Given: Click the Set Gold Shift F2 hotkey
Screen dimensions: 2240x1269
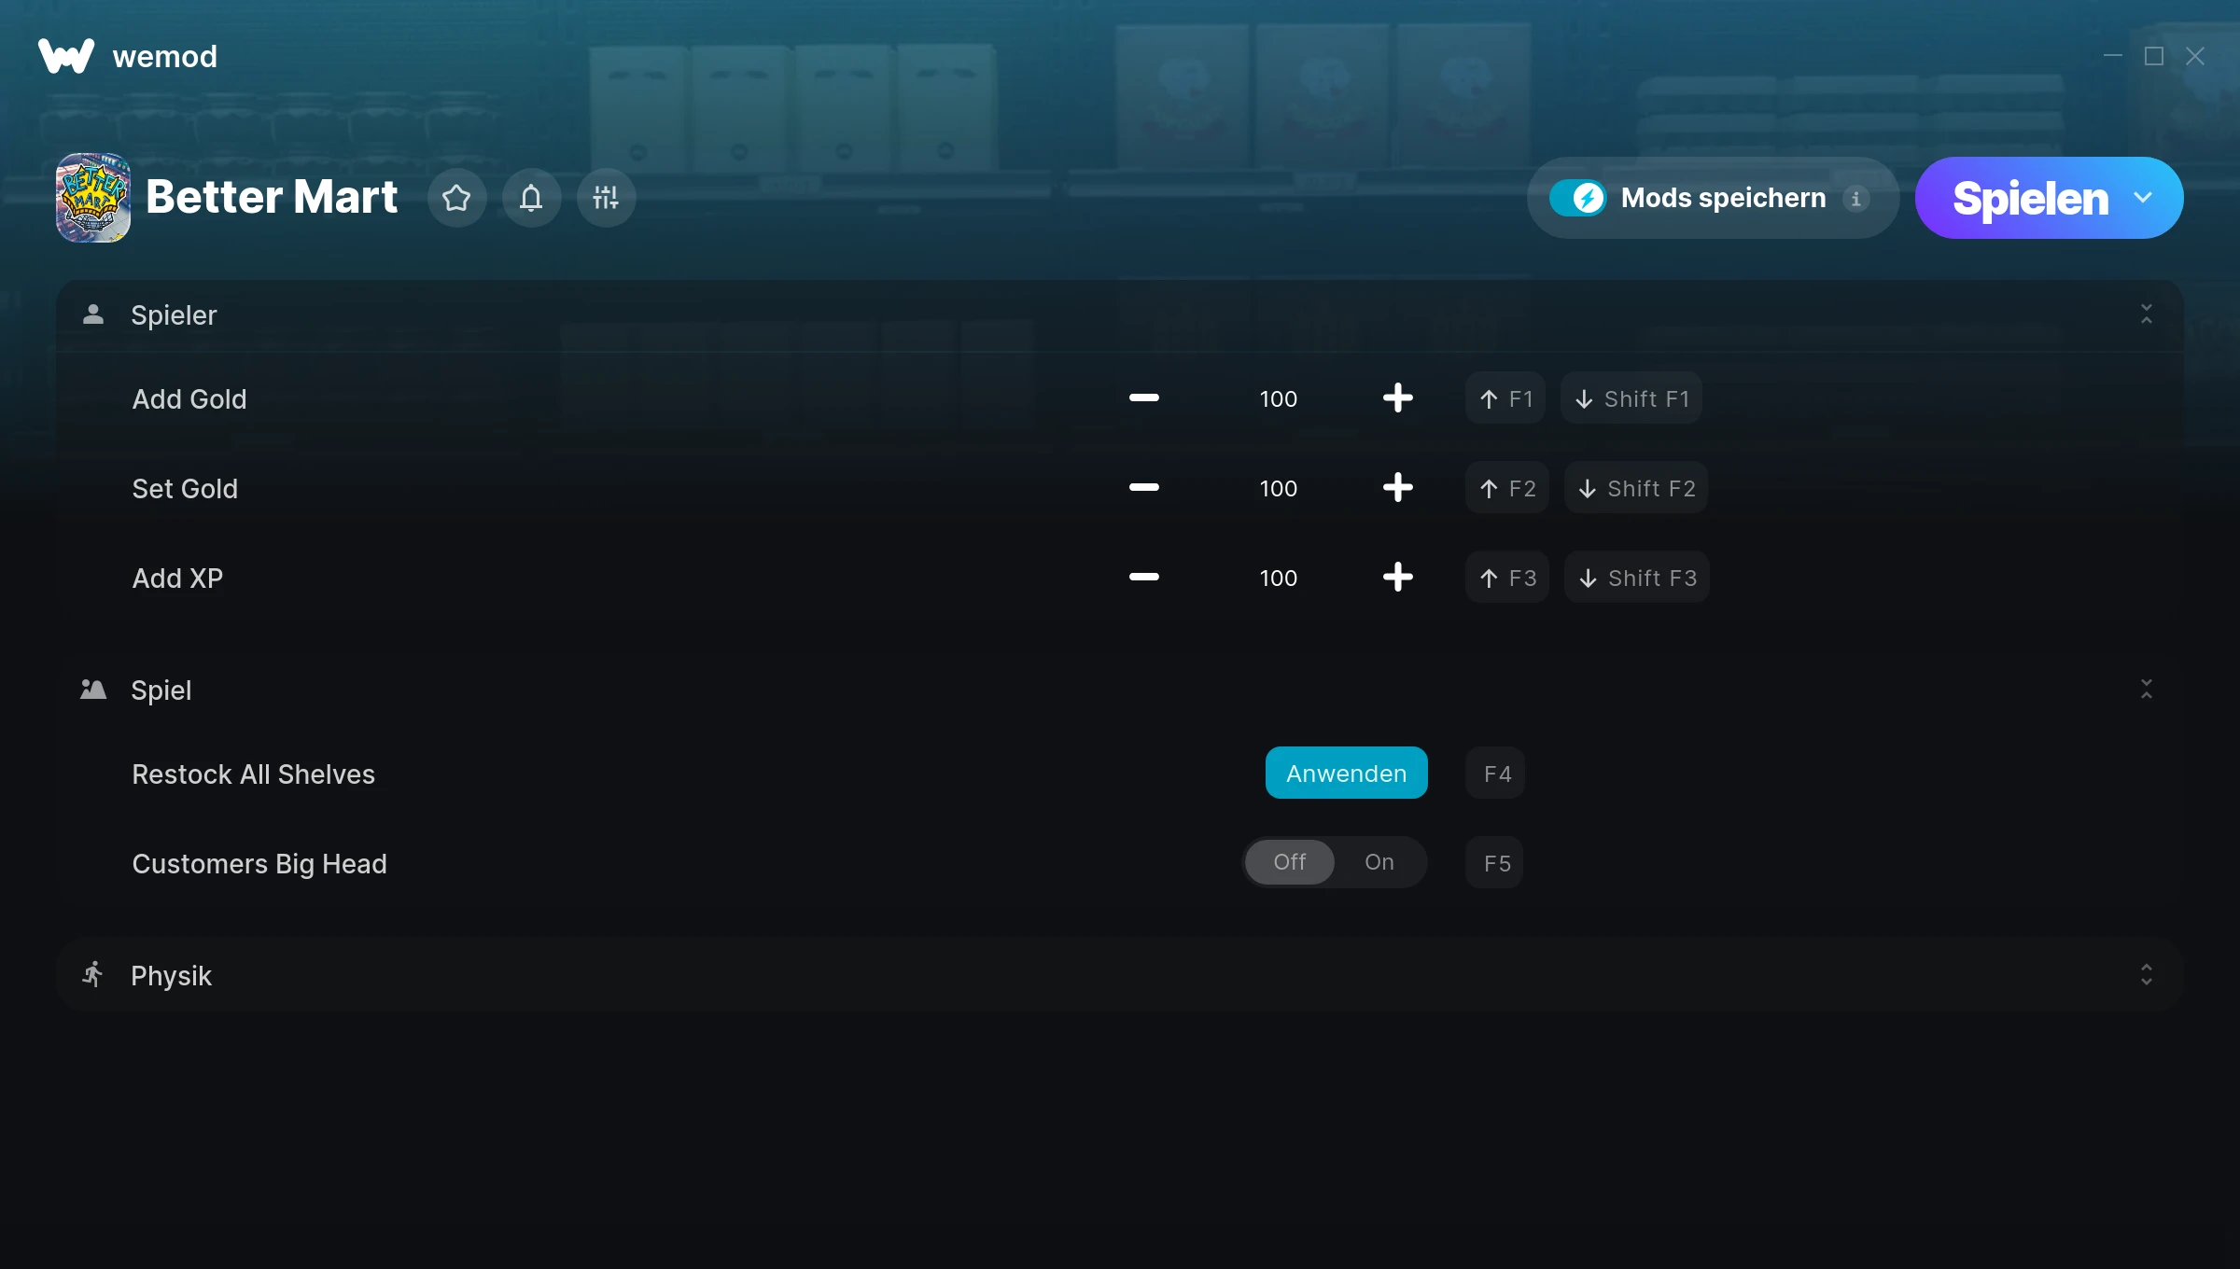Looking at the screenshot, I should point(1636,488).
